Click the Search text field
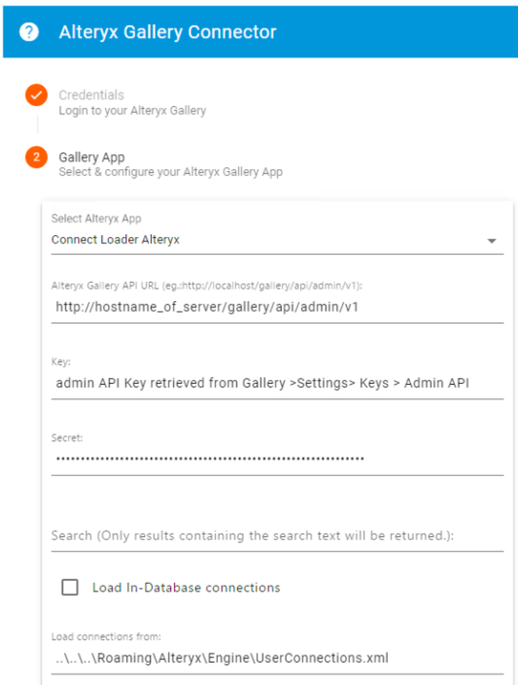518x685 pixels. [x=277, y=535]
